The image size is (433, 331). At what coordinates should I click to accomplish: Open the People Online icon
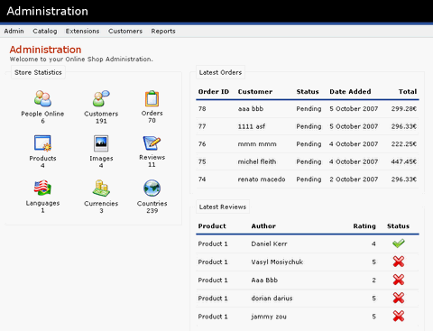pyautogui.click(x=42, y=98)
